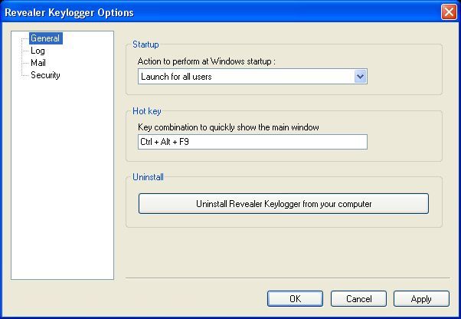Open the Mail settings category
The image size is (461, 319).
pos(38,63)
